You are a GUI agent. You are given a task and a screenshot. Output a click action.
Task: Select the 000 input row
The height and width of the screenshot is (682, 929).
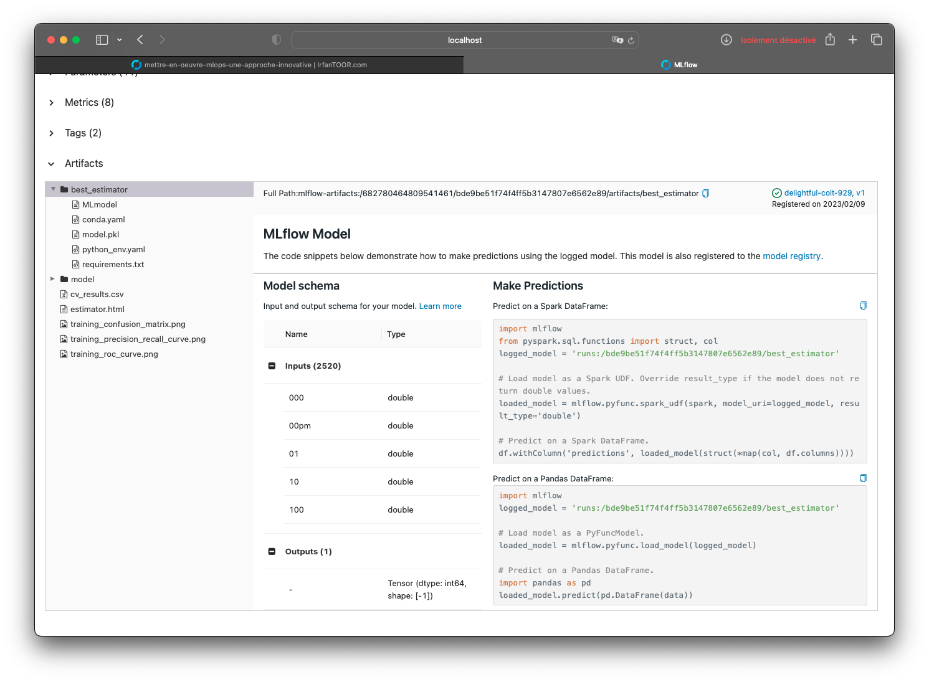pos(383,398)
